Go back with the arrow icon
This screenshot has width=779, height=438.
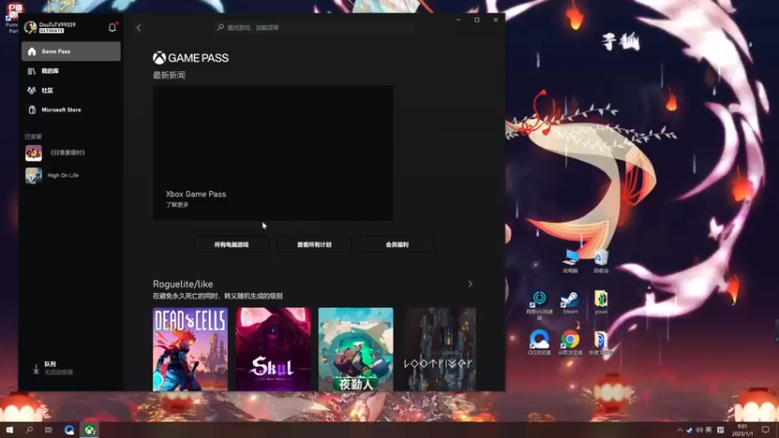tap(138, 28)
